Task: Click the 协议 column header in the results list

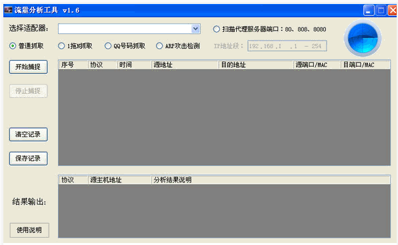Action: (73, 180)
